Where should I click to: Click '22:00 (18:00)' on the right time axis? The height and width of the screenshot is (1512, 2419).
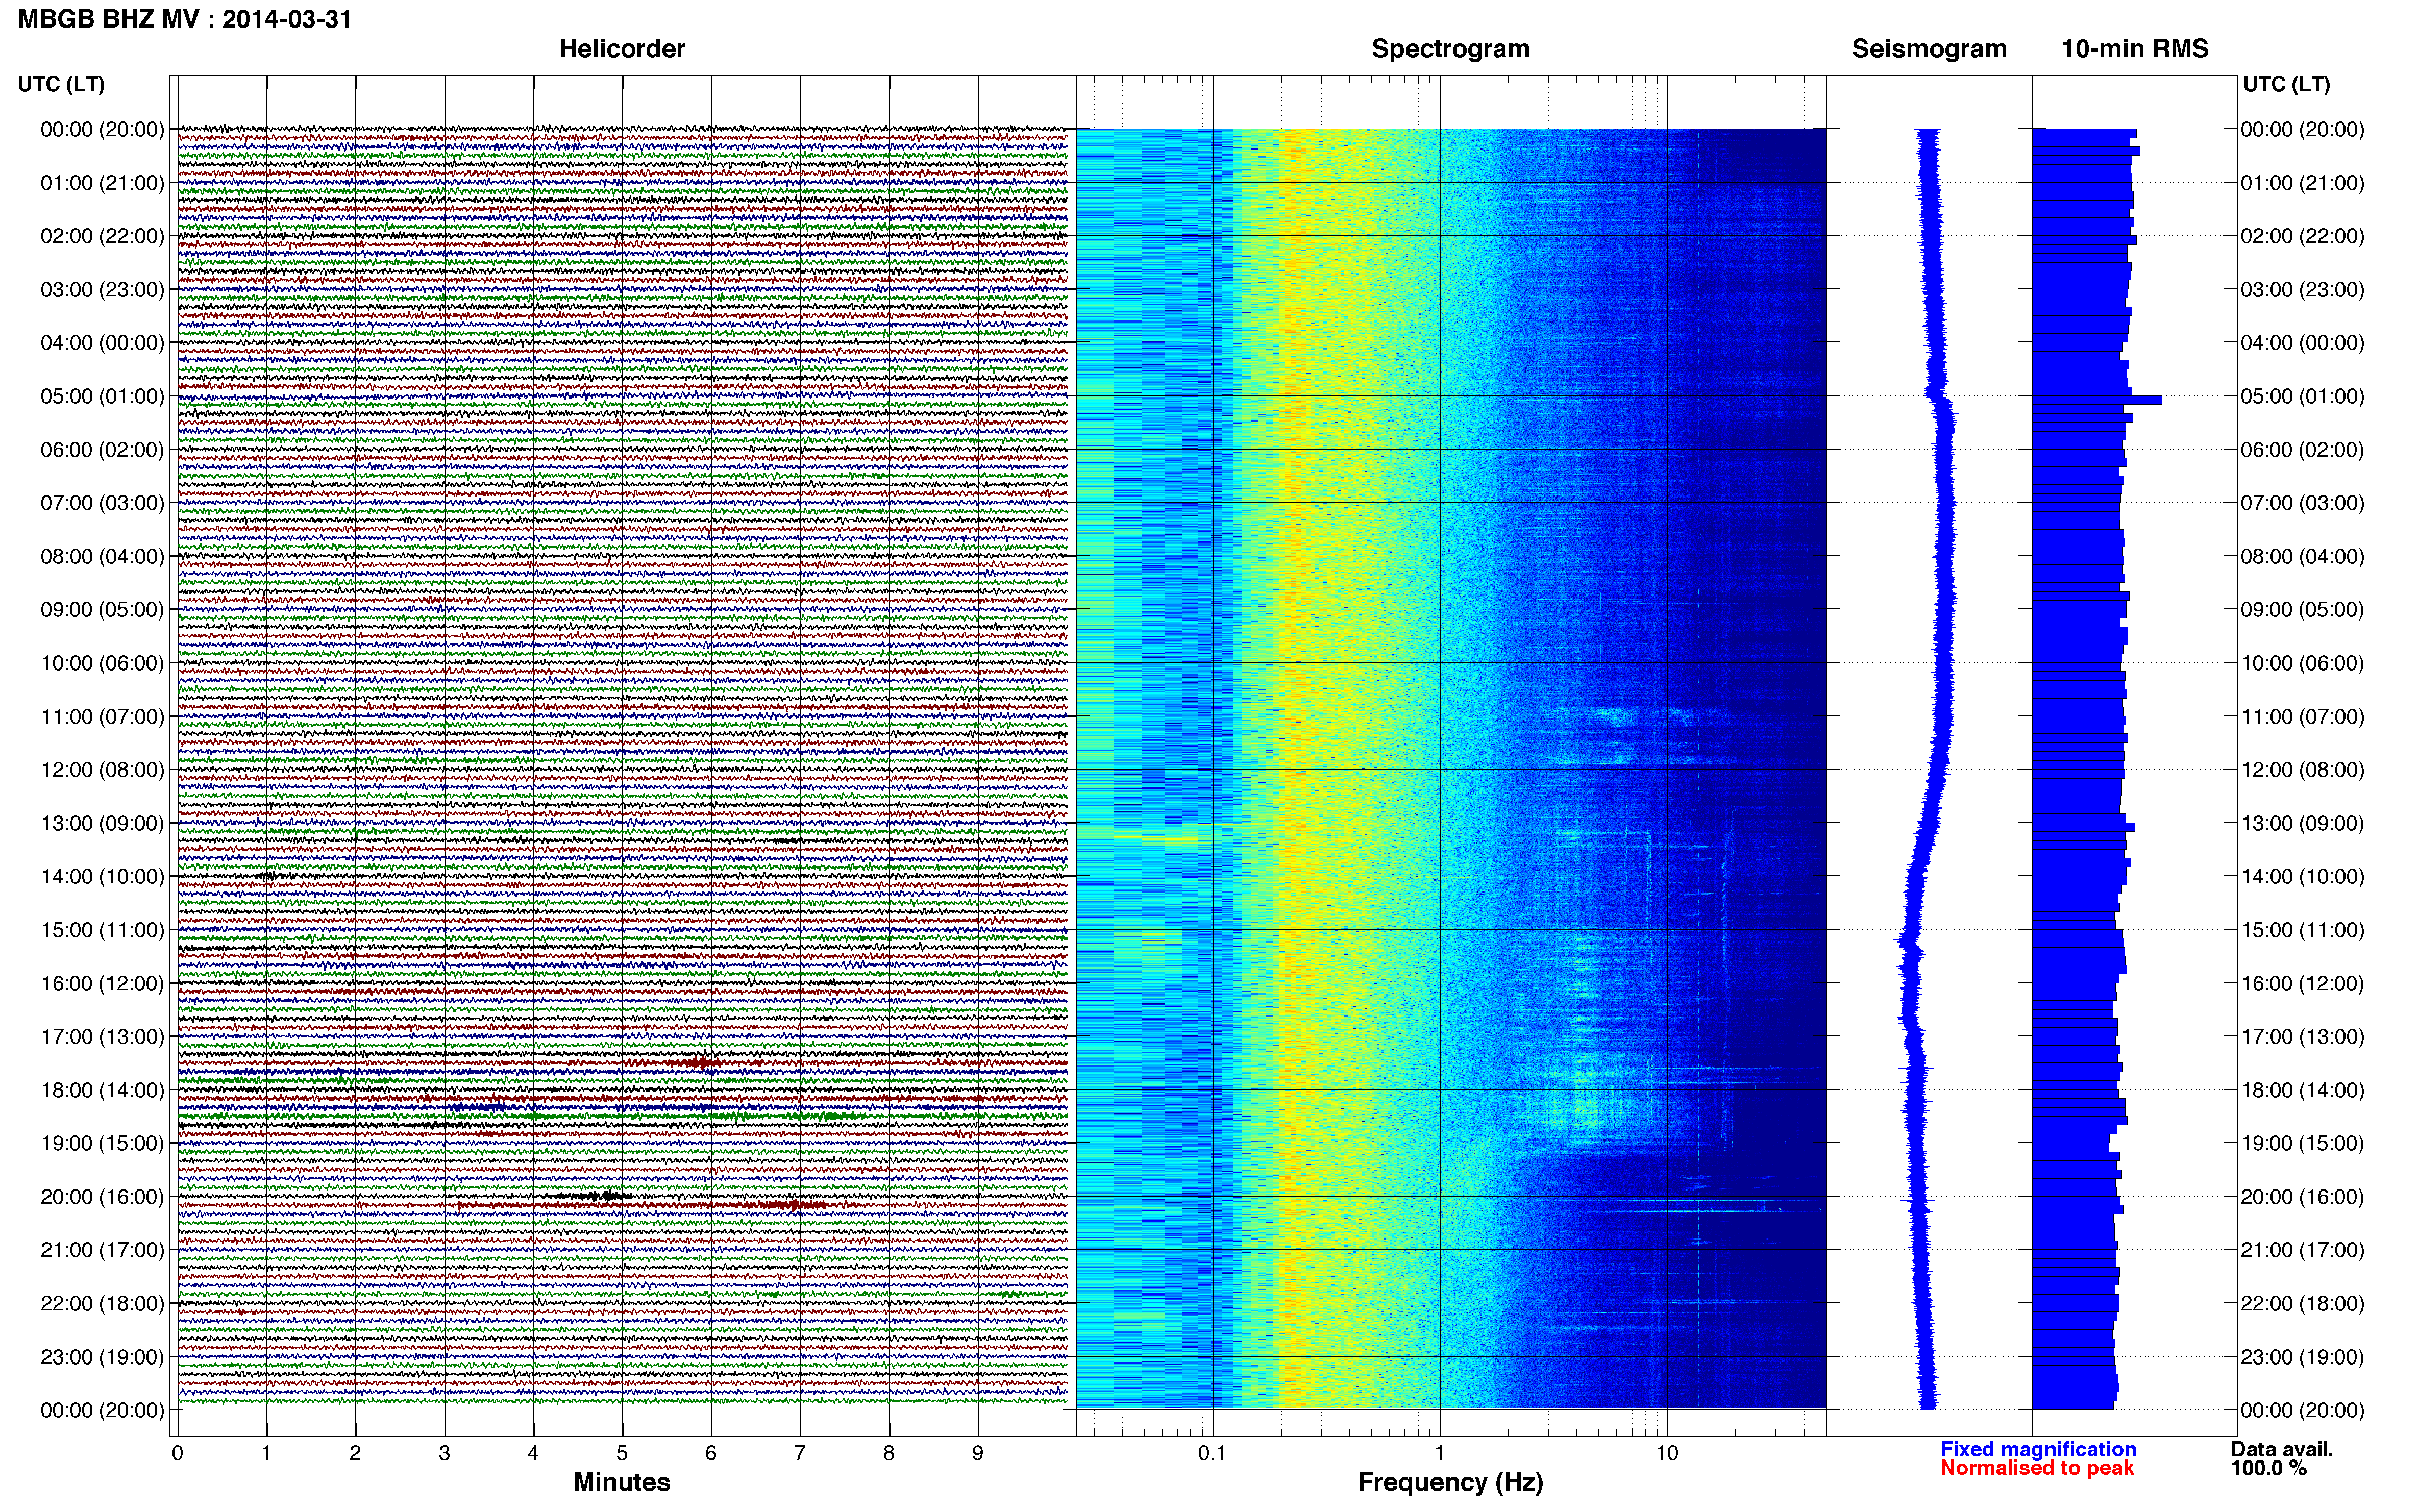point(2302,1303)
